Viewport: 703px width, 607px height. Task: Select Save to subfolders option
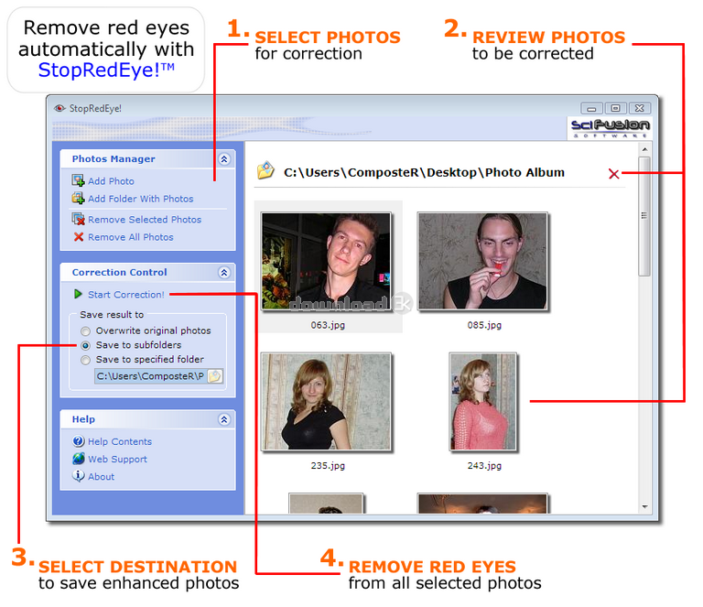(x=85, y=346)
